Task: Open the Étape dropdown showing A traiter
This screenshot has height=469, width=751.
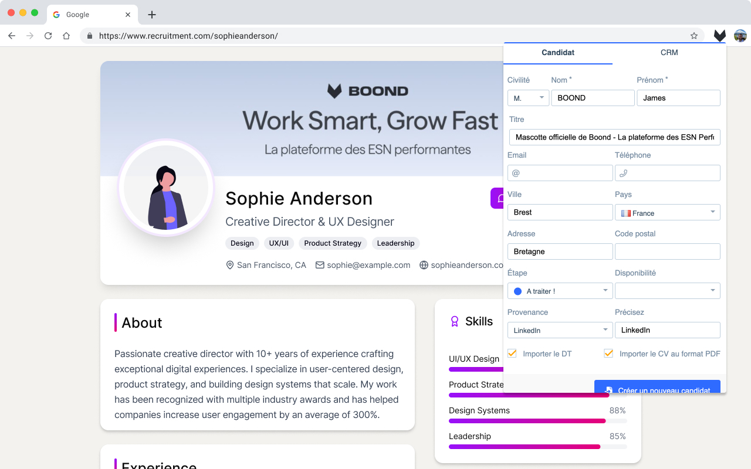Action: point(560,291)
